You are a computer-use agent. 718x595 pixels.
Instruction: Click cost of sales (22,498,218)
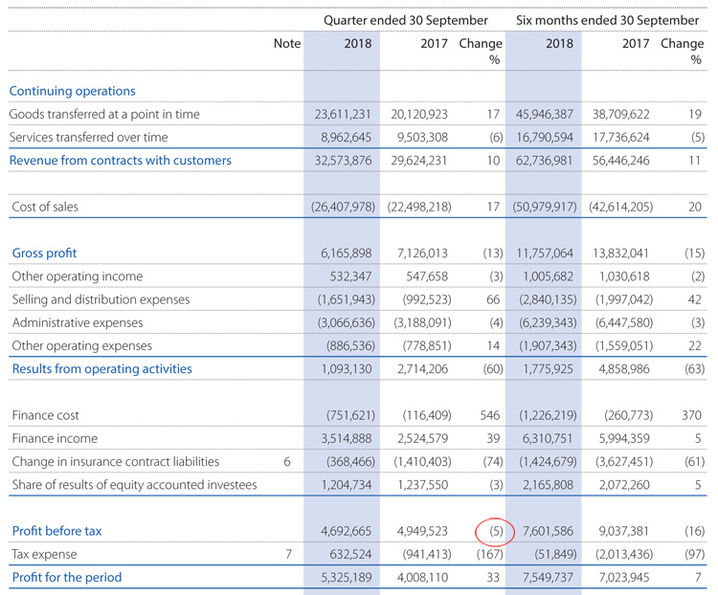(x=419, y=207)
